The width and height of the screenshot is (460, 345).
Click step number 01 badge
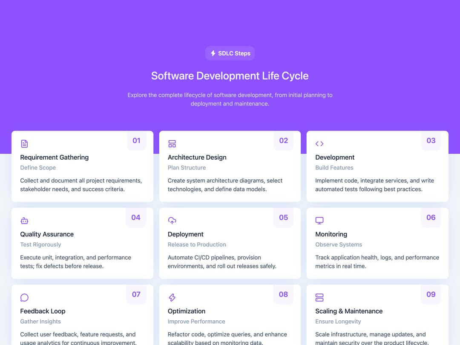[136, 141]
